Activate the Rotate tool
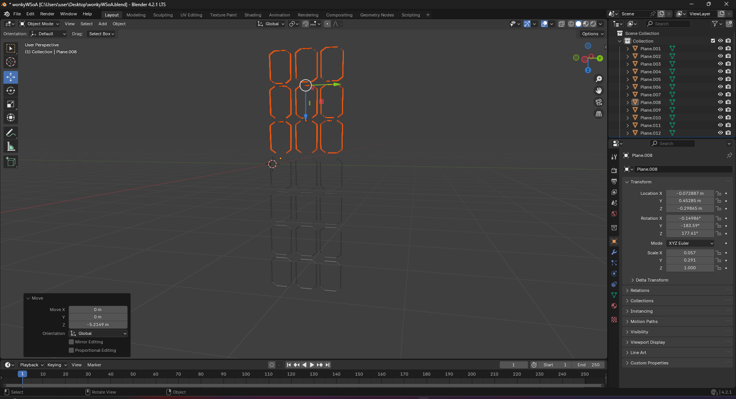This screenshot has height=399, width=736. coord(10,91)
